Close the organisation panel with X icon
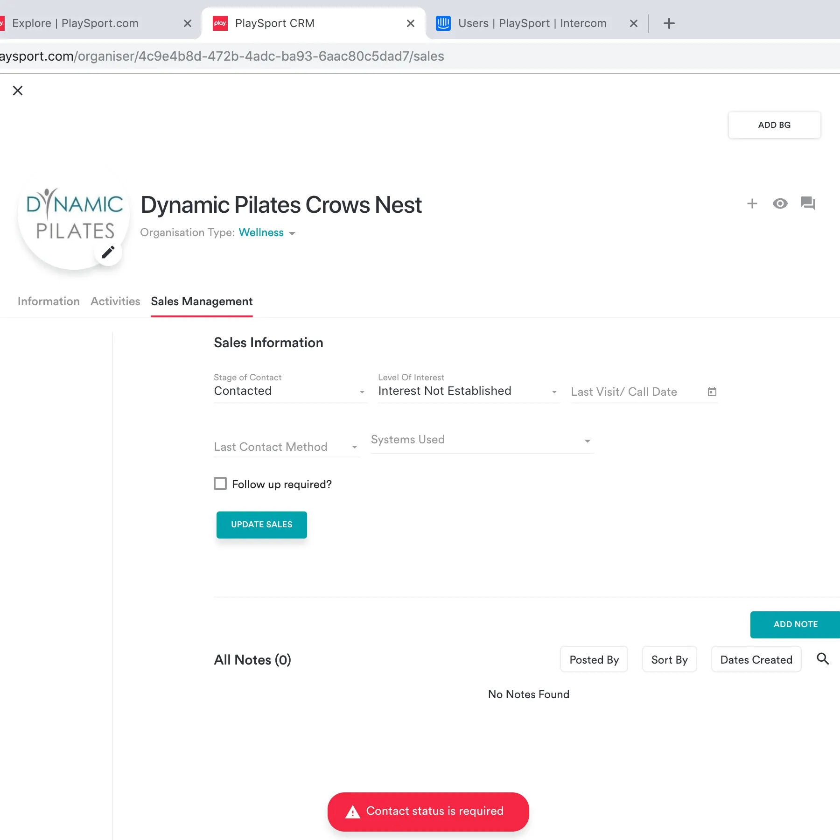The image size is (840, 840). 18,91
